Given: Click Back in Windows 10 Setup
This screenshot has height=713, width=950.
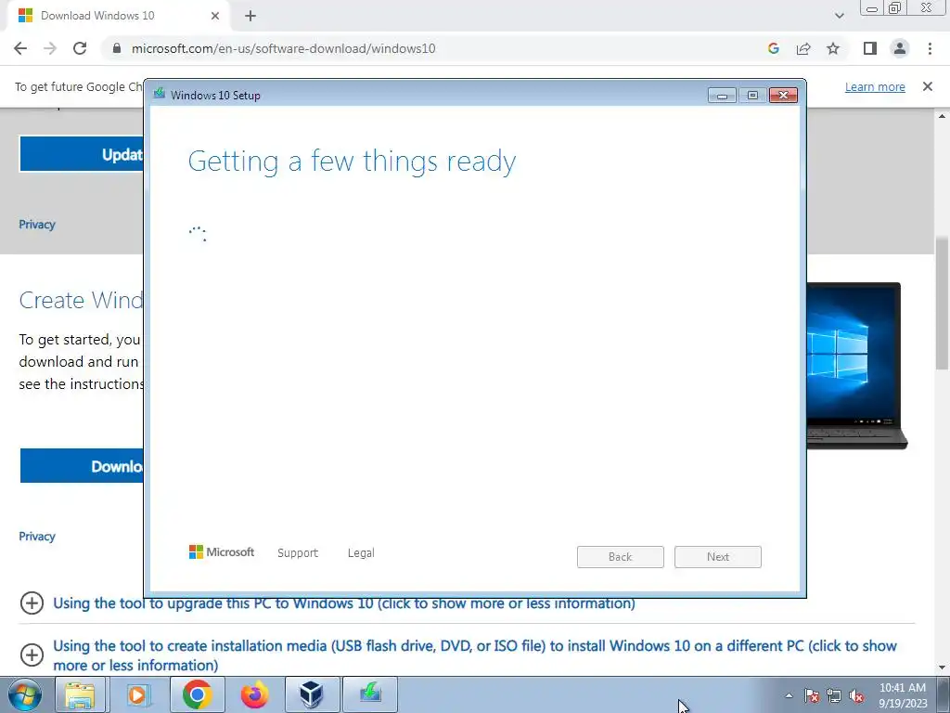Looking at the screenshot, I should coord(621,557).
